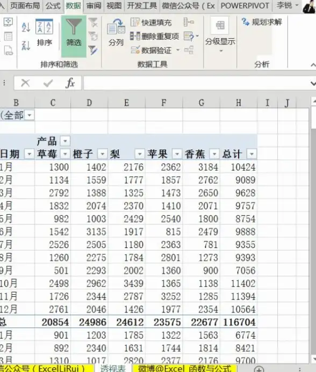Click the user profile picture
316x372 pixels.
(x=308, y=6)
